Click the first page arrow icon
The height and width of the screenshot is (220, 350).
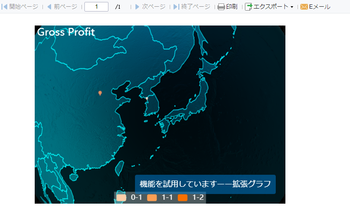click(x=4, y=7)
